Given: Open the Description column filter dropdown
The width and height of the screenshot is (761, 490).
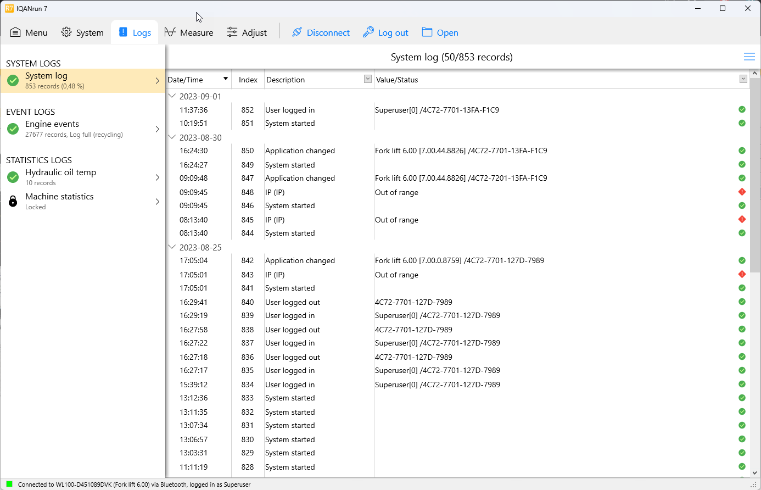Looking at the screenshot, I should tap(368, 79).
